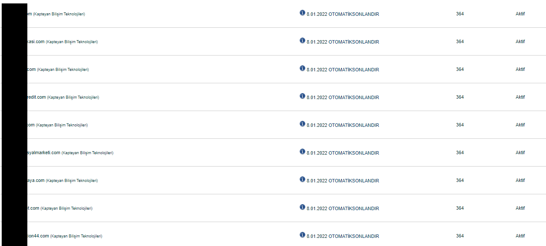Click Kapteyan Bilişim Teknolojileri in the bottom row
Image resolution: width=546 pixels, height=246 pixels.
pos(76,236)
